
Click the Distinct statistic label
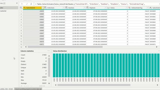pyautogui.click(x=23, y=64)
